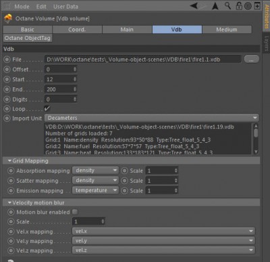Click the target mode icon

pyautogui.click(x=248, y=6)
